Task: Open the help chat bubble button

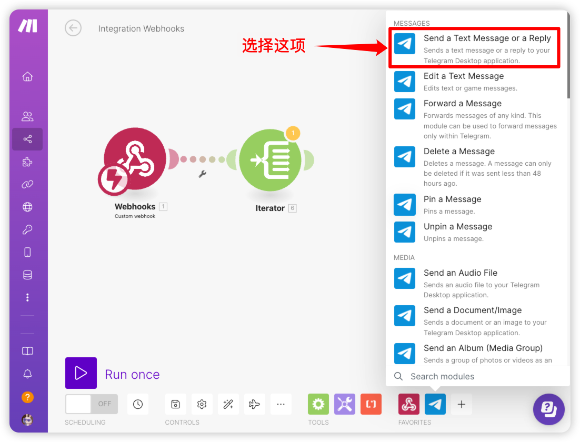Action: pos(549,409)
